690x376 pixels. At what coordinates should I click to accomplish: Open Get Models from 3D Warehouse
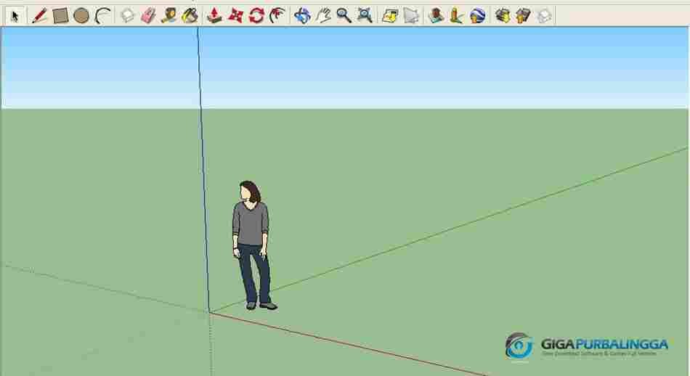pos(503,16)
